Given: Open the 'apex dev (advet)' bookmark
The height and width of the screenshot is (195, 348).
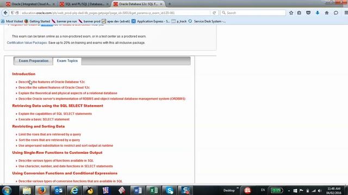Looking at the screenshot, I should click(x=116, y=21).
